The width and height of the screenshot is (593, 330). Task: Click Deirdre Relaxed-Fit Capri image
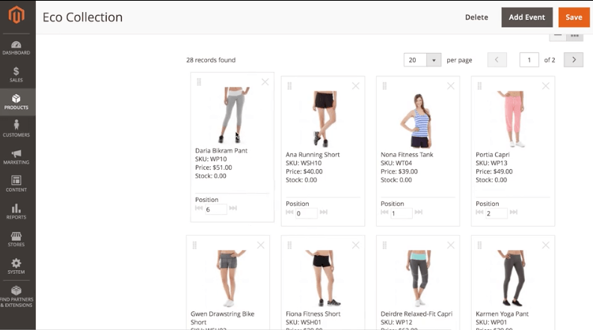point(418,278)
